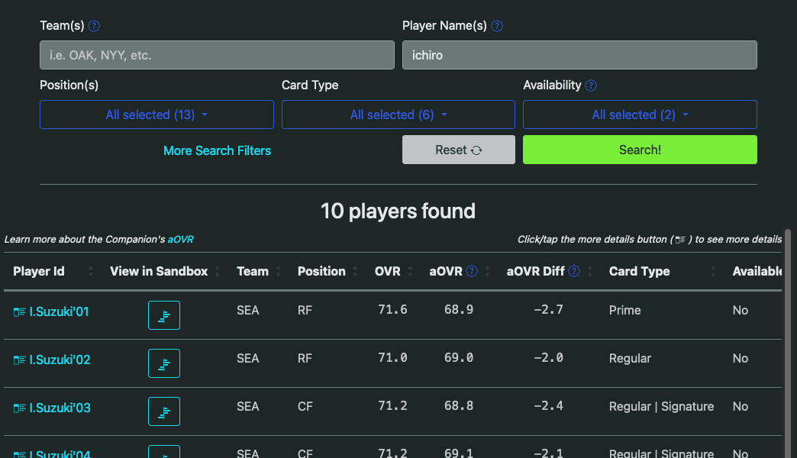Open the I.Suzuki'02 player link
This screenshot has height=458, width=797.
tap(60, 360)
